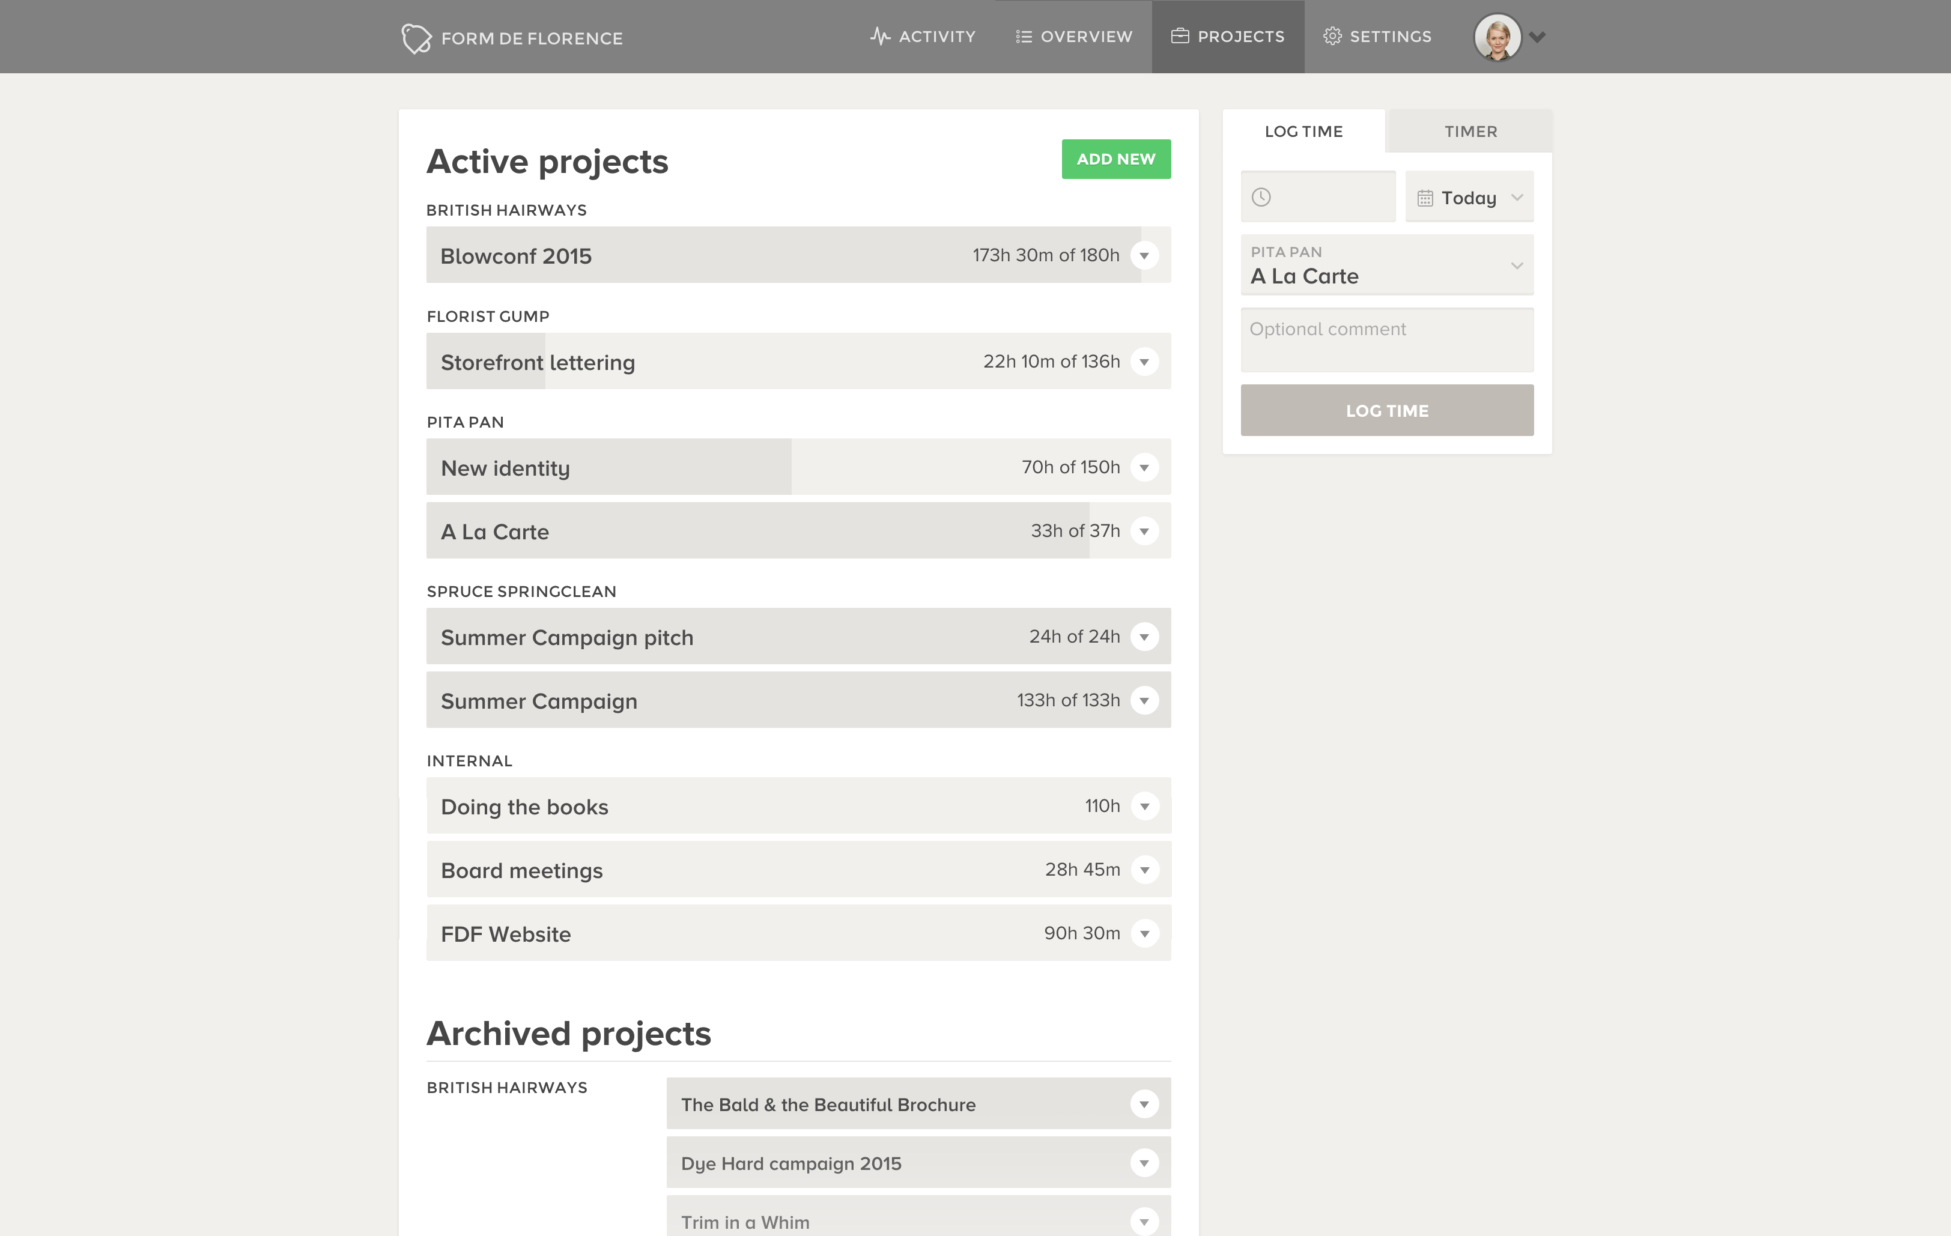
Task: Open the account menu chevron beside avatar
Action: pyautogui.click(x=1537, y=37)
